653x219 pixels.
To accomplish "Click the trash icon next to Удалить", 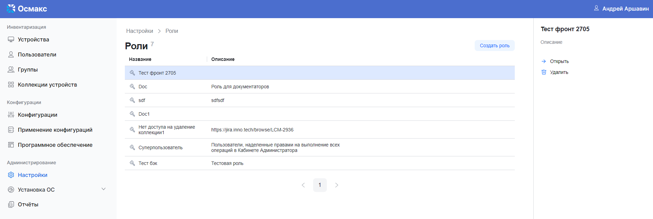I will 544,72.
